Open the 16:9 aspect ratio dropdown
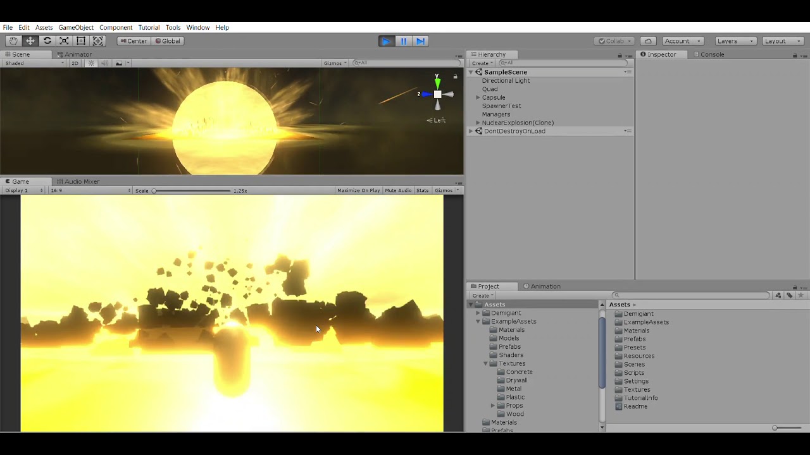 coord(89,190)
